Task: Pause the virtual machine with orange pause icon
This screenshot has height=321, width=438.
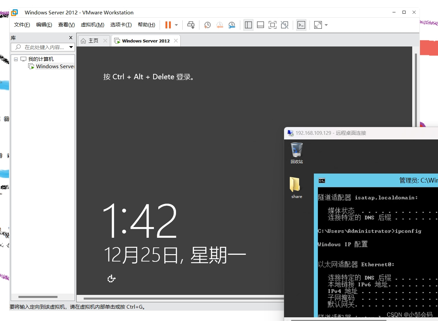Action: tap(168, 25)
